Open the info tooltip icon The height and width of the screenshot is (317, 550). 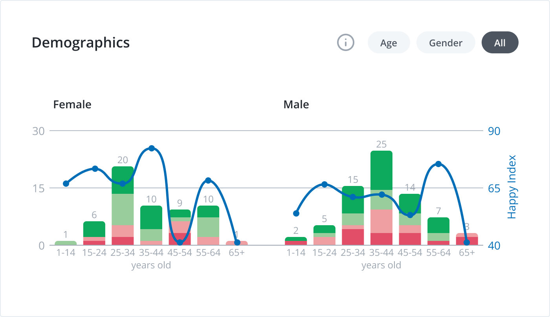pyautogui.click(x=345, y=42)
